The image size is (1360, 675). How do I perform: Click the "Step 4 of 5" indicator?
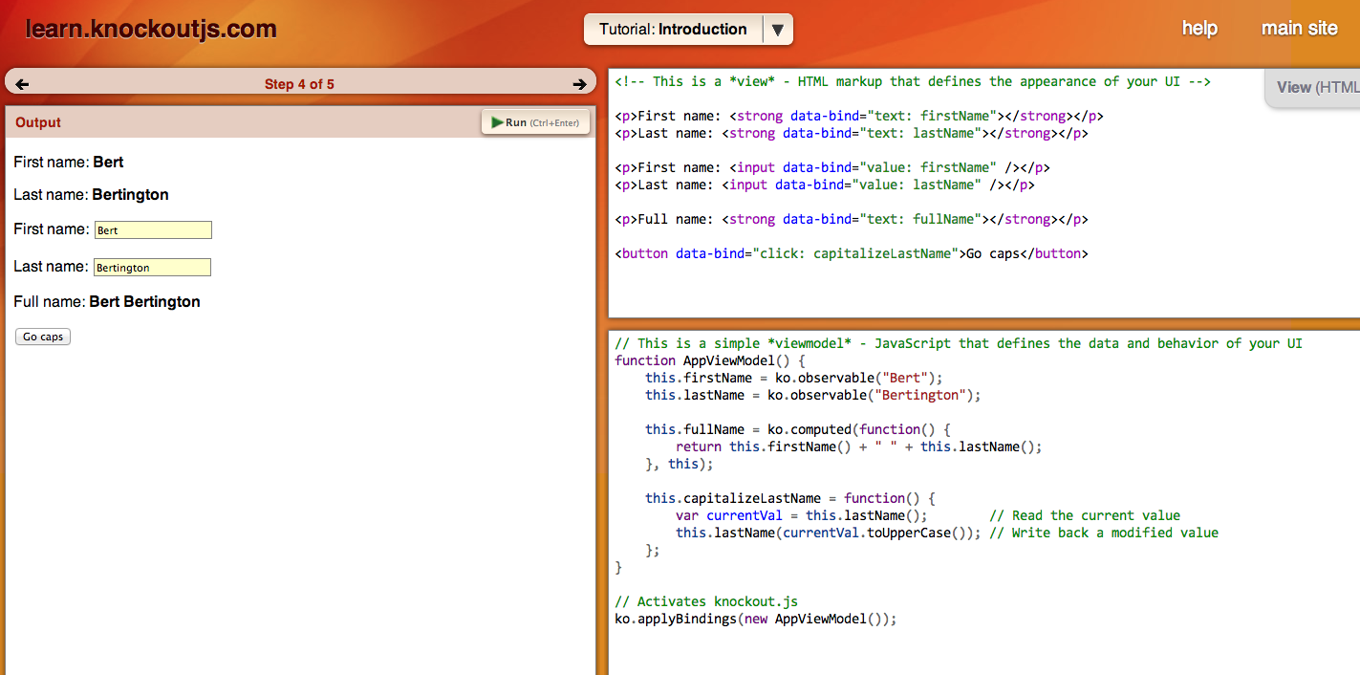(299, 84)
